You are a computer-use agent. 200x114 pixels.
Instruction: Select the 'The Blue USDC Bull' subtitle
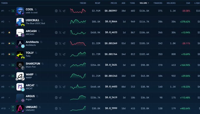[x=35, y=23]
